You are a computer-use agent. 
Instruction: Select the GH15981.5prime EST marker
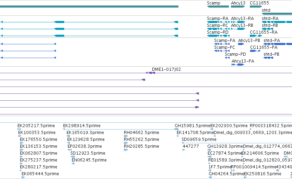(x=176, y=129)
